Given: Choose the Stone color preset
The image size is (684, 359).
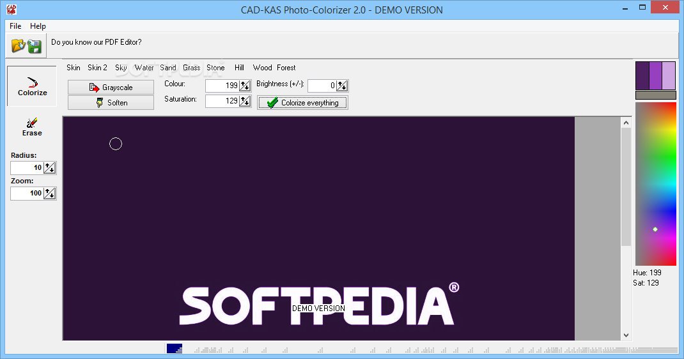Looking at the screenshot, I should 215,68.
